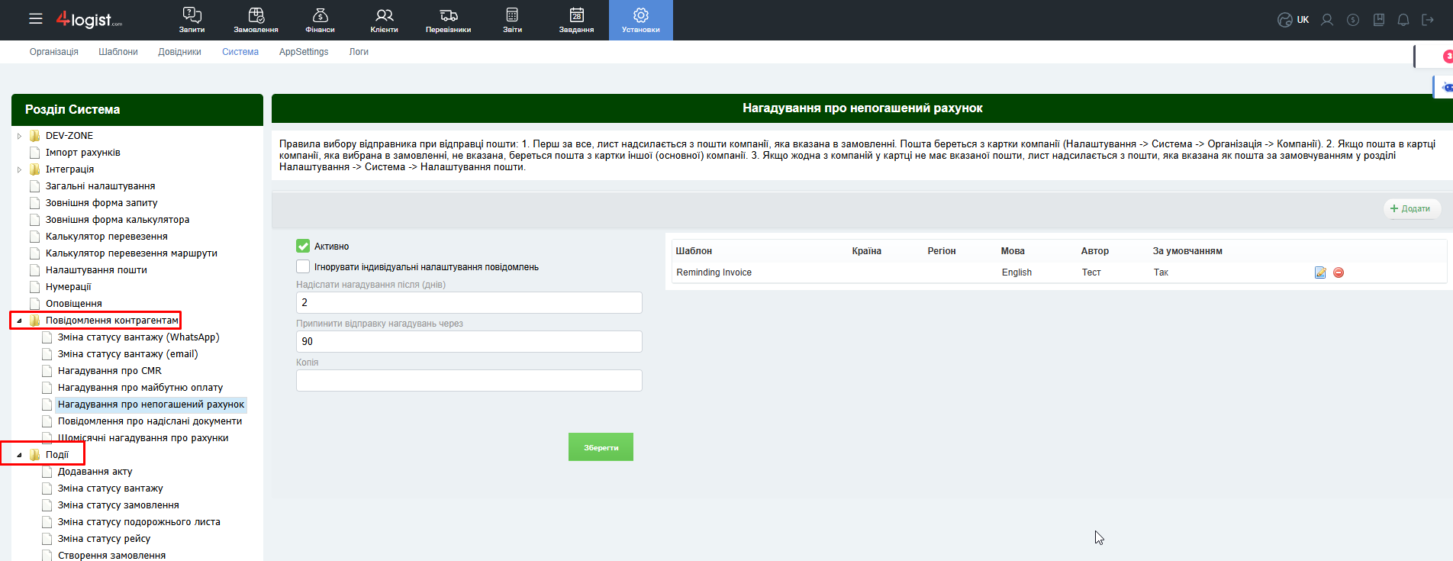1453x561 pixels.
Task: Expand the DEV-ZONE folder
Action: click(19, 136)
